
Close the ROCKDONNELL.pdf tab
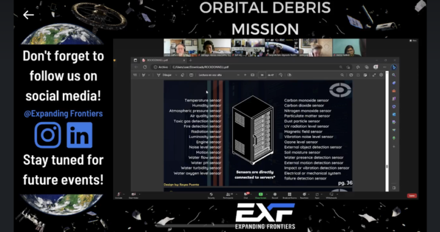coord(184,60)
